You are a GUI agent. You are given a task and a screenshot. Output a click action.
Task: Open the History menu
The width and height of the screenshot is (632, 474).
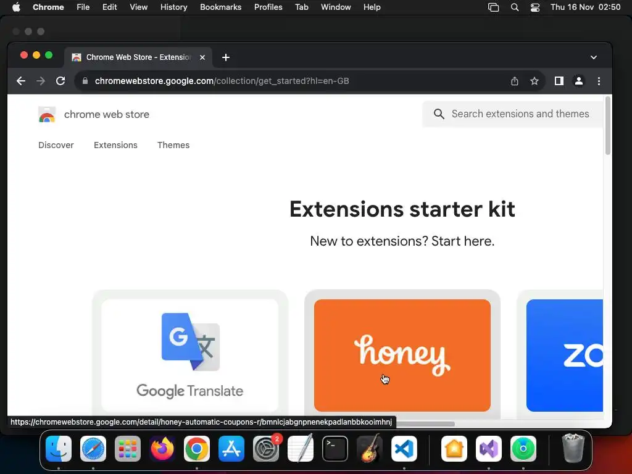(x=173, y=7)
